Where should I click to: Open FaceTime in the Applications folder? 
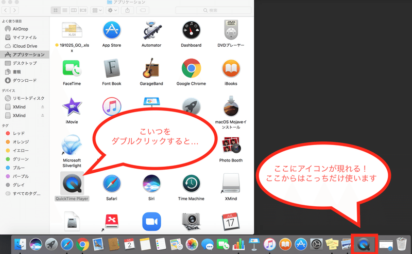click(72, 69)
